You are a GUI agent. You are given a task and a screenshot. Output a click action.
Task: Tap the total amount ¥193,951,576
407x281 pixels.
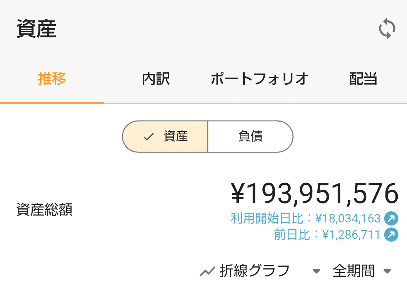pos(314,194)
